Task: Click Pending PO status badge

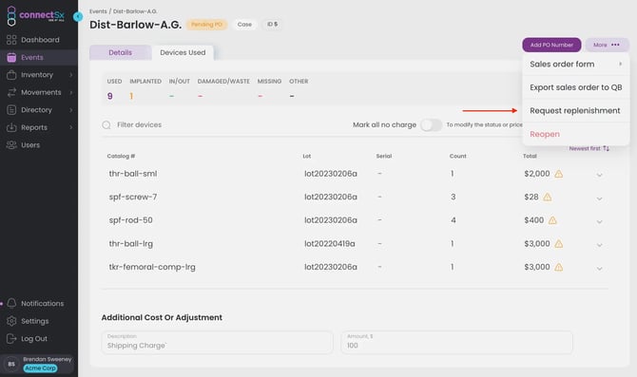Action: pos(206,25)
